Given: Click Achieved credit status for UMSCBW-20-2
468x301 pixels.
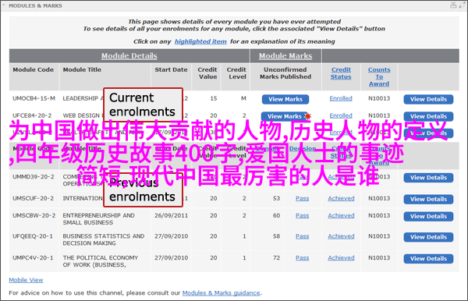Looking at the screenshot, I should [341, 215].
